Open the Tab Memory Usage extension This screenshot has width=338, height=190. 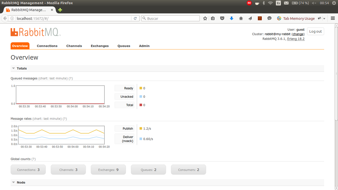coord(296,18)
